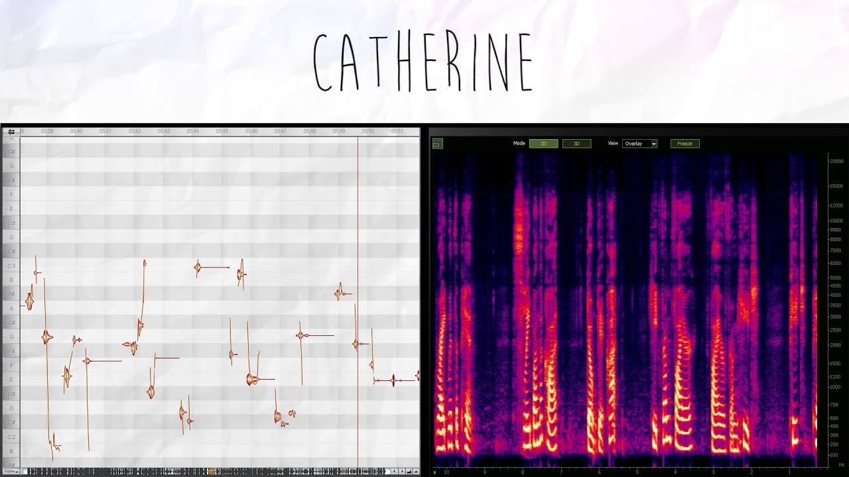Open the Overlay view dropdown
This screenshot has height=477, width=849.
pyautogui.click(x=639, y=144)
